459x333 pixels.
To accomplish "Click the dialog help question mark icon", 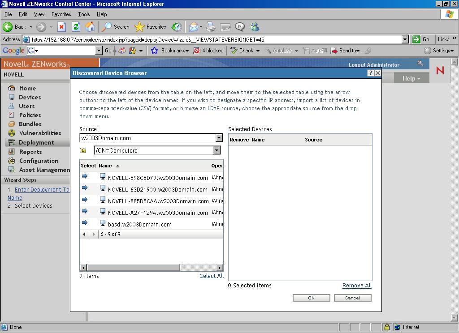I will [371, 73].
